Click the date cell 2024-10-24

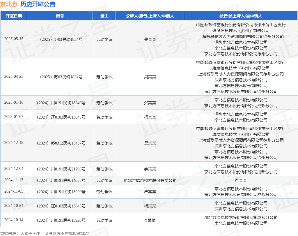click(x=14, y=205)
